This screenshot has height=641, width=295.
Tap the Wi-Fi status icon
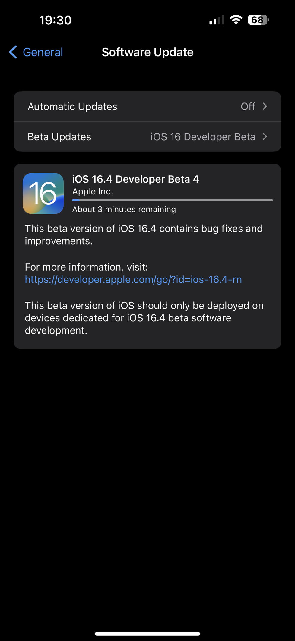click(236, 20)
